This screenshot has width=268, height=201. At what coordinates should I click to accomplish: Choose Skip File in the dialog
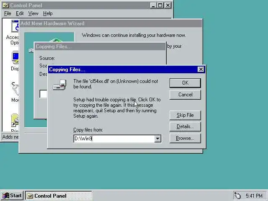click(185, 115)
